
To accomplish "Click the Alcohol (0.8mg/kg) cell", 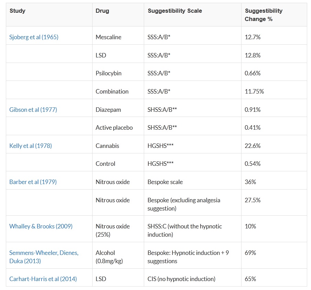I will coord(110,257).
